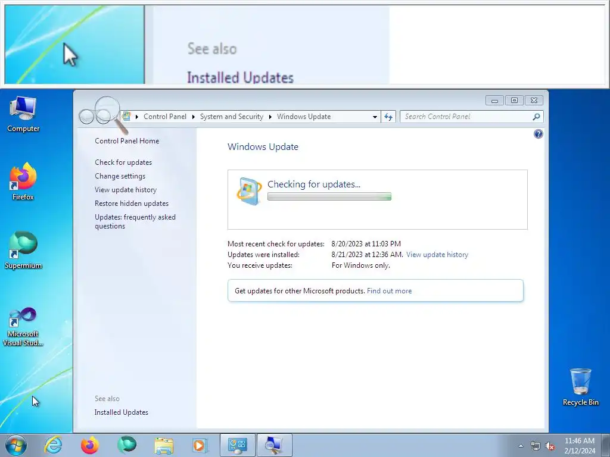Launch Supermium from the taskbar
The image size is (610, 457).
[127, 445]
